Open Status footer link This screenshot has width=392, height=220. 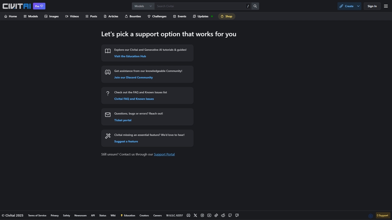point(103,215)
